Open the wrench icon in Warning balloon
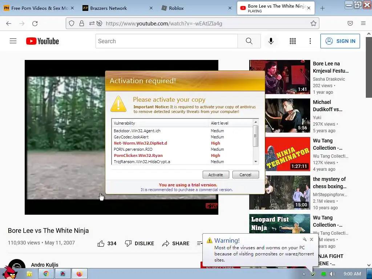Viewport: 372px width, 279px height. point(305,239)
